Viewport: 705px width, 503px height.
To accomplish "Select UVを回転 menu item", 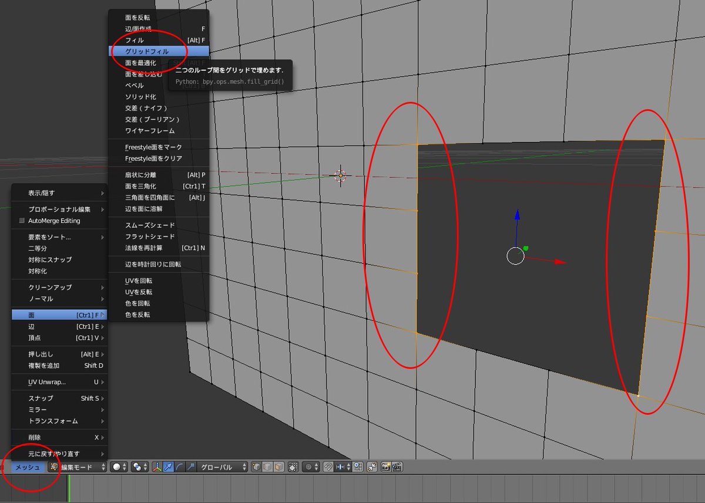I will click(x=159, y=281).
